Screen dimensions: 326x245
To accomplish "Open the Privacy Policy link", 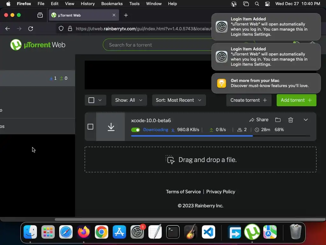I will 221,192.
